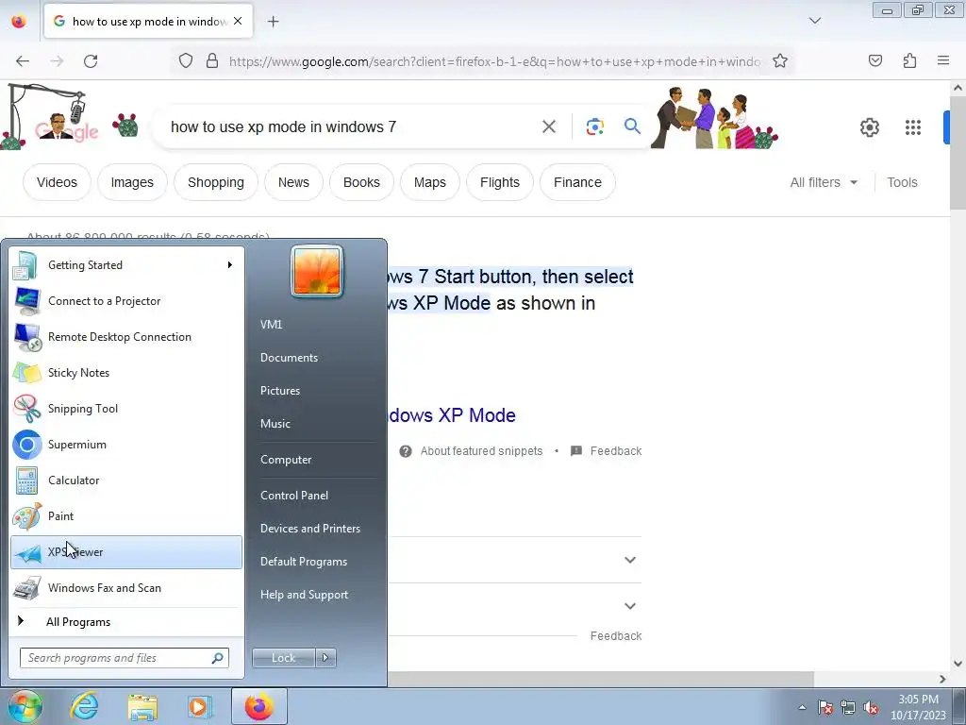Launch Windows Fax and Scan
The width and height of the screenshot is (966, 725).
click(x=126, y=588)
